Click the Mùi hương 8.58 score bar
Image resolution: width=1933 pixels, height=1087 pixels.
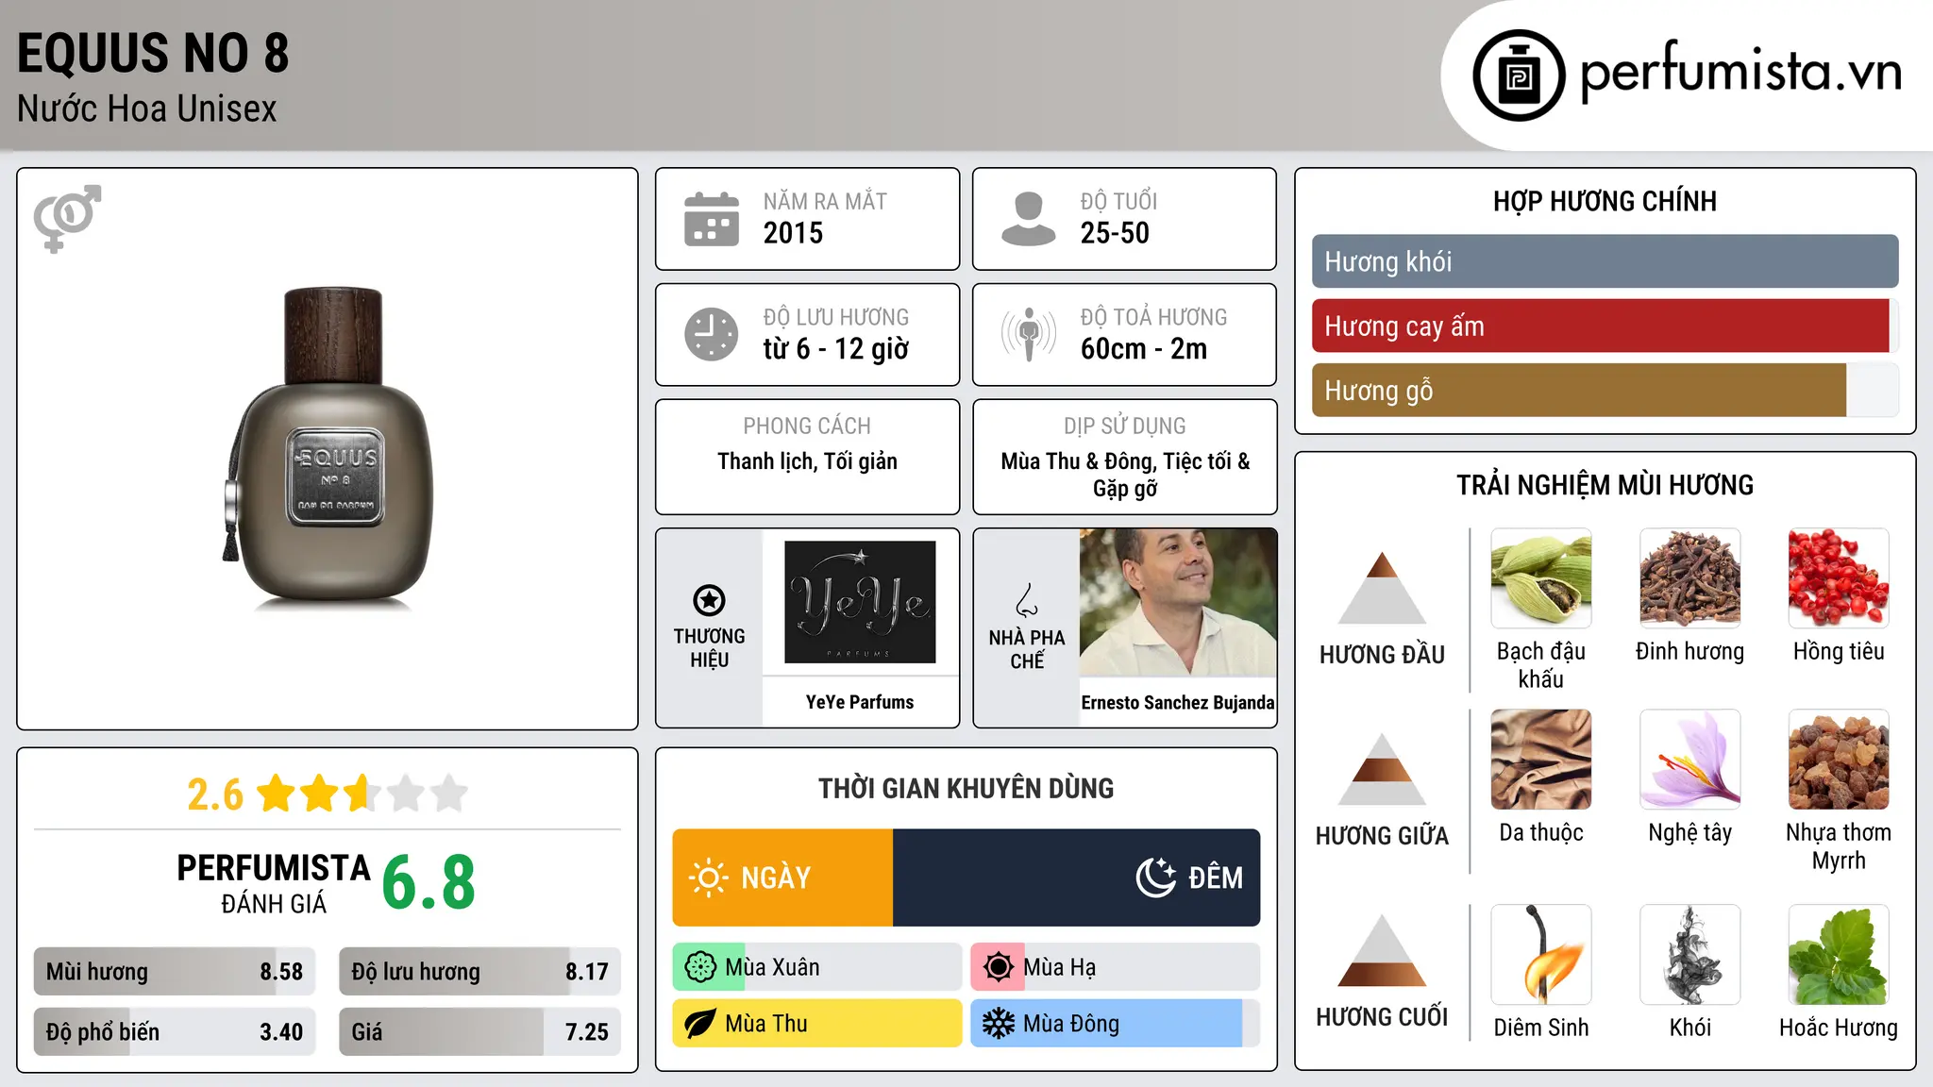click(175, 972)
